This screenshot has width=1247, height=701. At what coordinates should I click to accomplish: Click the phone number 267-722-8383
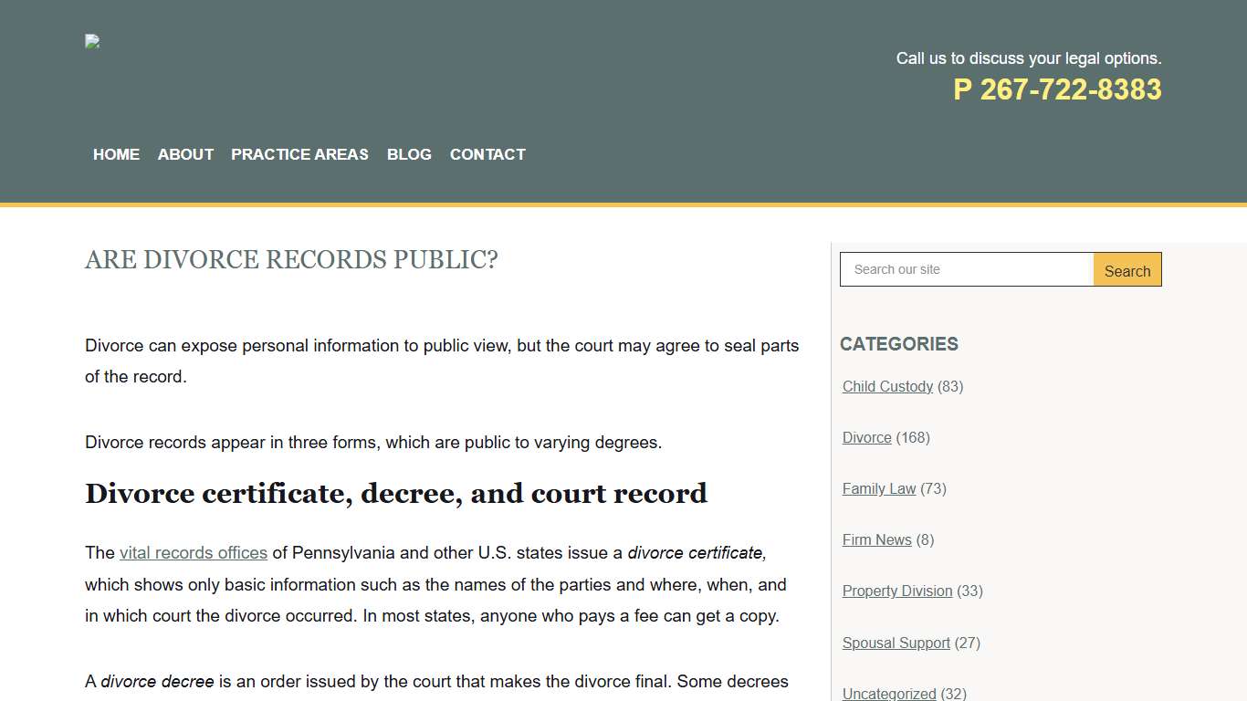click(1058, 89)
